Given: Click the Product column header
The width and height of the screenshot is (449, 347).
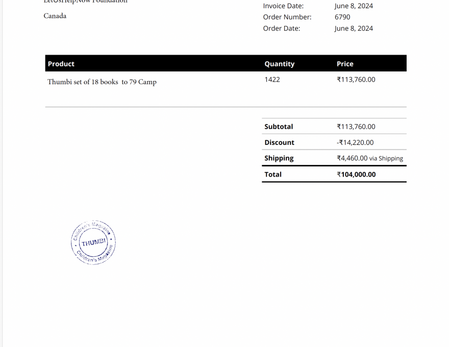Looking at the screenshot, I should coord(61,64).
